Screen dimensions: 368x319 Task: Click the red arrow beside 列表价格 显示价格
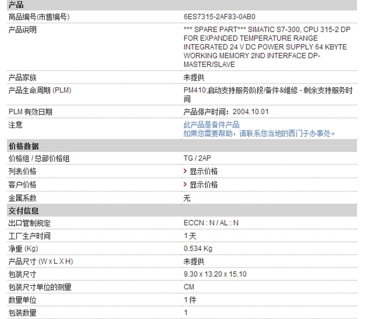(185, 171)
